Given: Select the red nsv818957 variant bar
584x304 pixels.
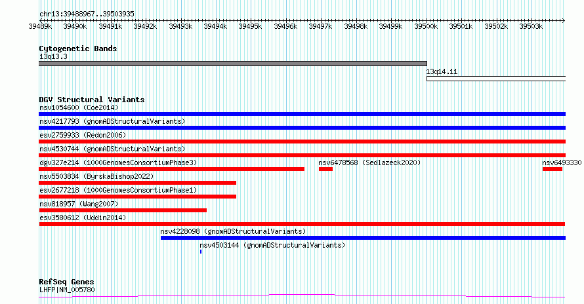Looking at the screenshot, I should click(x=123, y=210).
